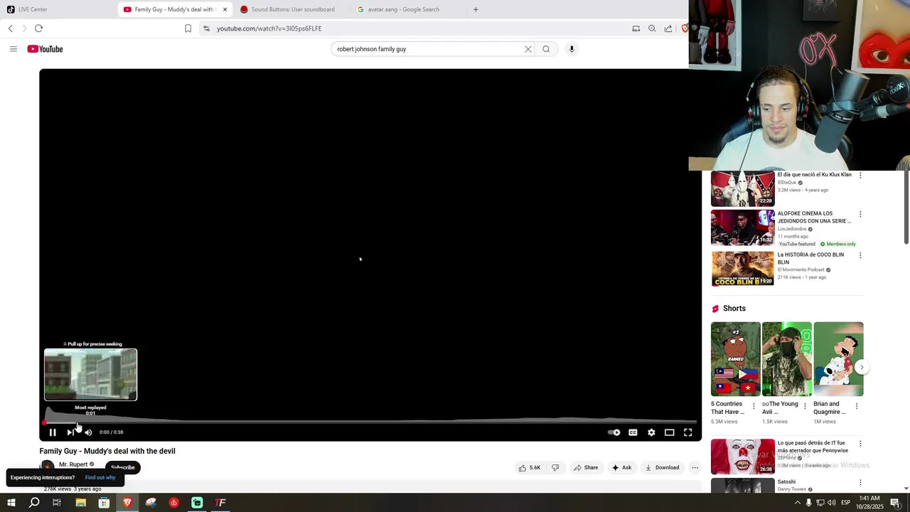Screen dimensions: 910x512
Task: Open the Windows Start menu
Action: (11, 503)
